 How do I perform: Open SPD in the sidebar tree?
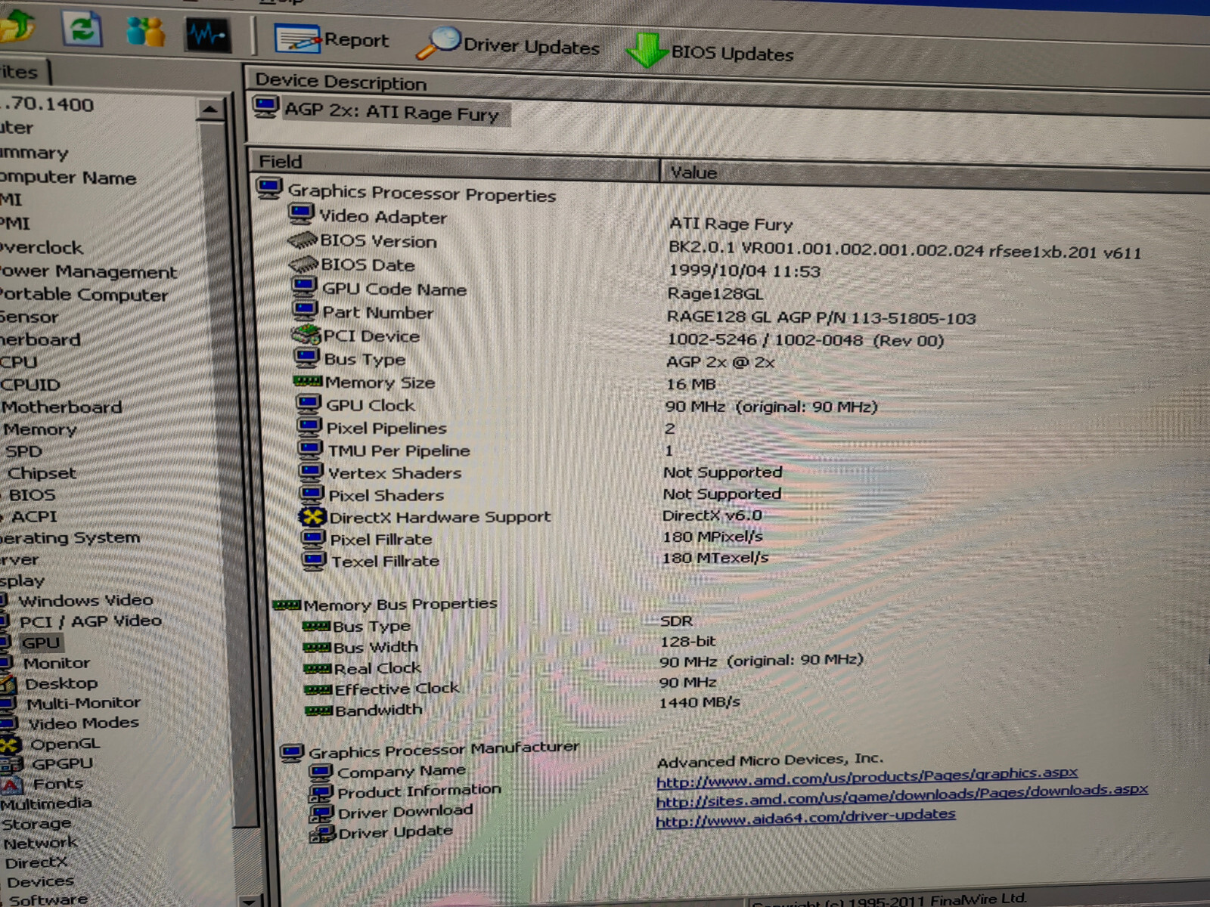click(23, 451)
